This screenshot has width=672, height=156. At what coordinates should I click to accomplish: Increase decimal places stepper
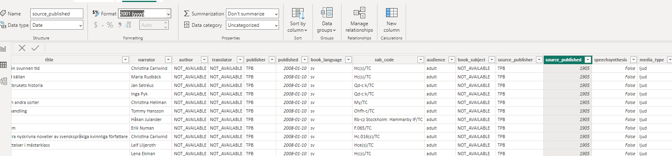[166, 23]
